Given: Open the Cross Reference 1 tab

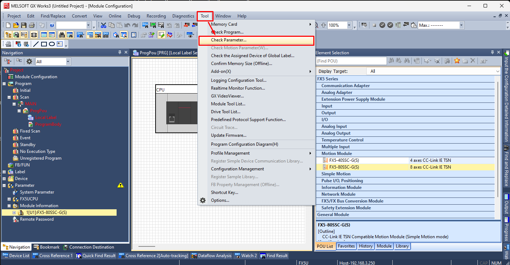Looking at the screenshot, I should click(53, 256).
